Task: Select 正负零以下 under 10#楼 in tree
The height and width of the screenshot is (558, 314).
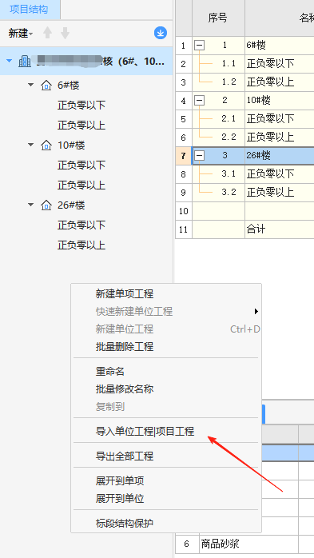Action: [81, 165]
